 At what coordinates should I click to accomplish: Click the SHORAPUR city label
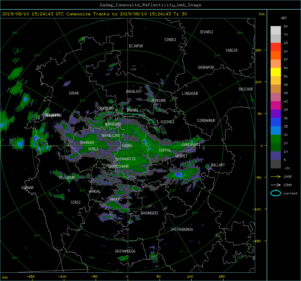(206, 67)
